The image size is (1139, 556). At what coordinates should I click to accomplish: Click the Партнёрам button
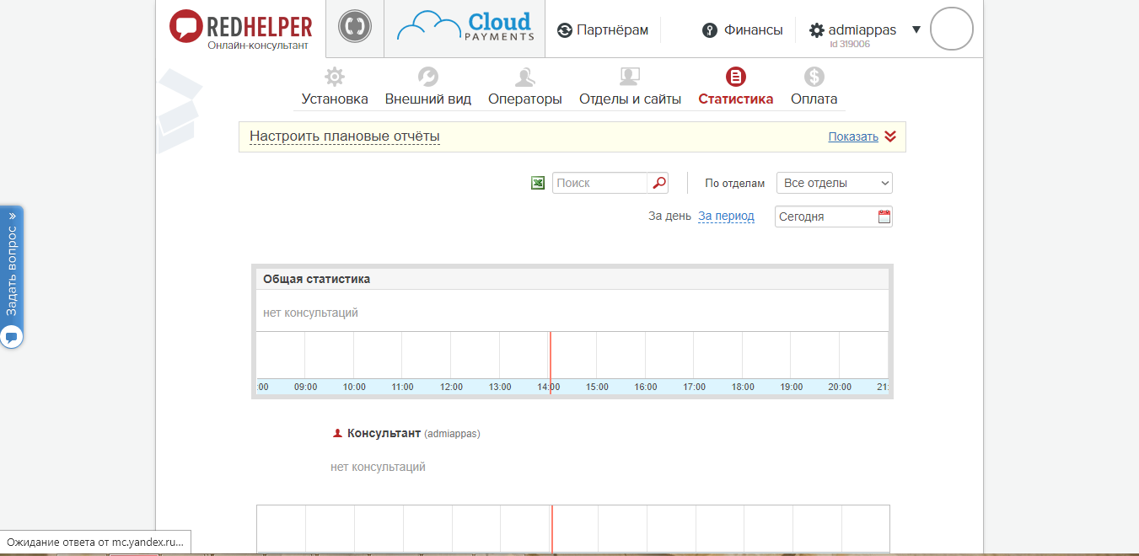[604, 29]
